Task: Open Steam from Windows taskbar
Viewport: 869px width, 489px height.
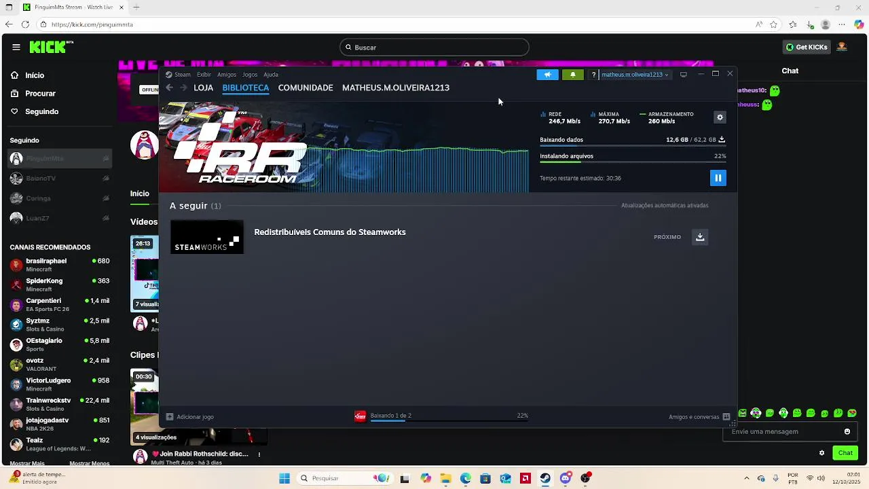Action: (545, 478)
